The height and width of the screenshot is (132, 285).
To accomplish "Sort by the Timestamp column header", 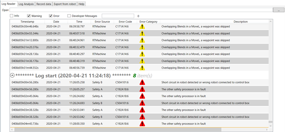I will (27, 22).
